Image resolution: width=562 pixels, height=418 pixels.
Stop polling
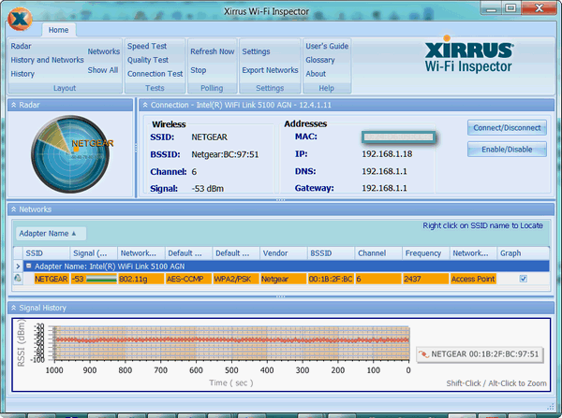click(x=199, y=70)
